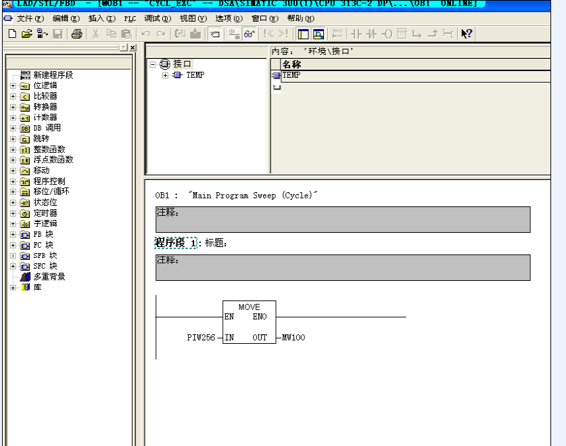
Task: Select the MOVE box in network
Action: tap(250, 322)
